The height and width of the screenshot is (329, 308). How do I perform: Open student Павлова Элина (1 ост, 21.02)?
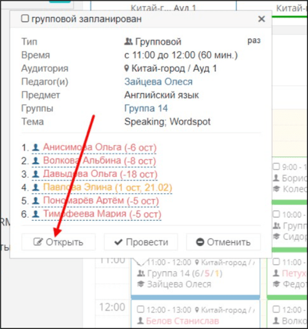(107, 187)
